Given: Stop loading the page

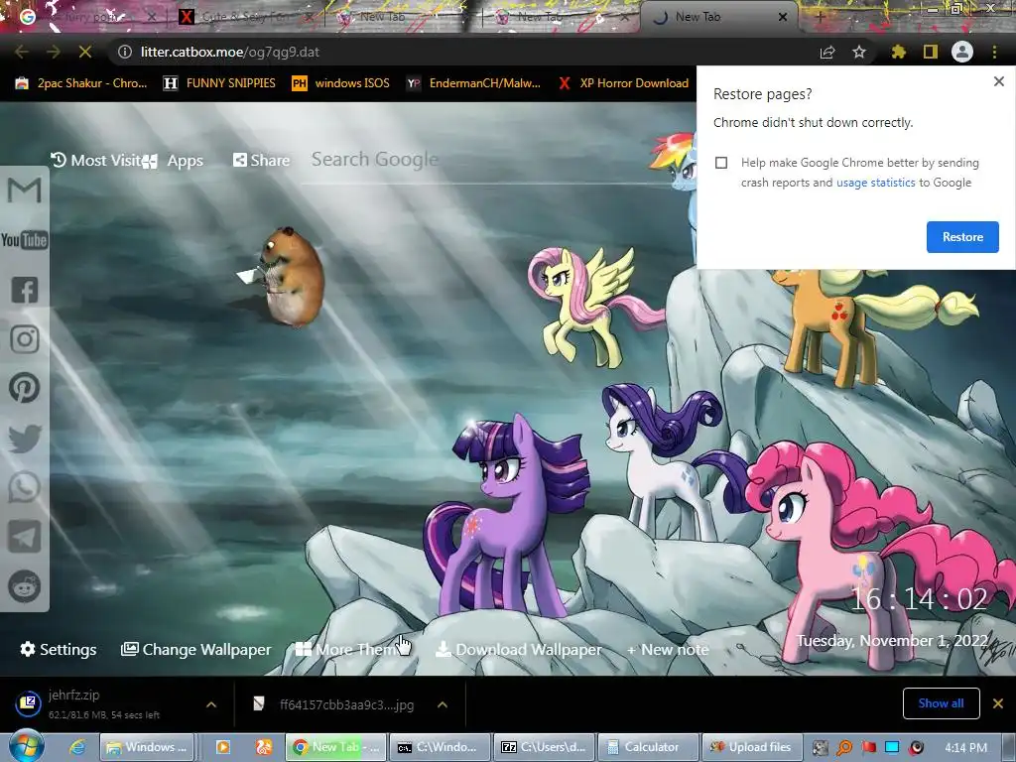Looking at the screenshot, I should pos(85,52).
